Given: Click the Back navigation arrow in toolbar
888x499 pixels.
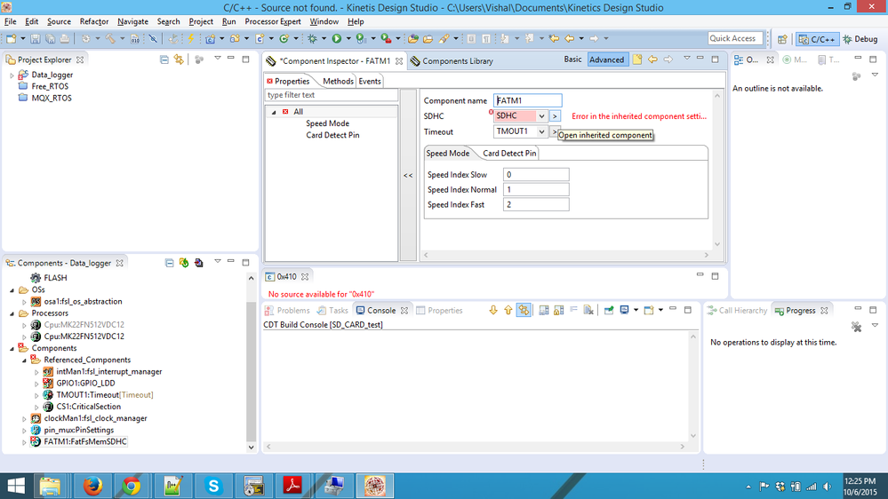Looking at the screenshot, I should pos(569,38).
